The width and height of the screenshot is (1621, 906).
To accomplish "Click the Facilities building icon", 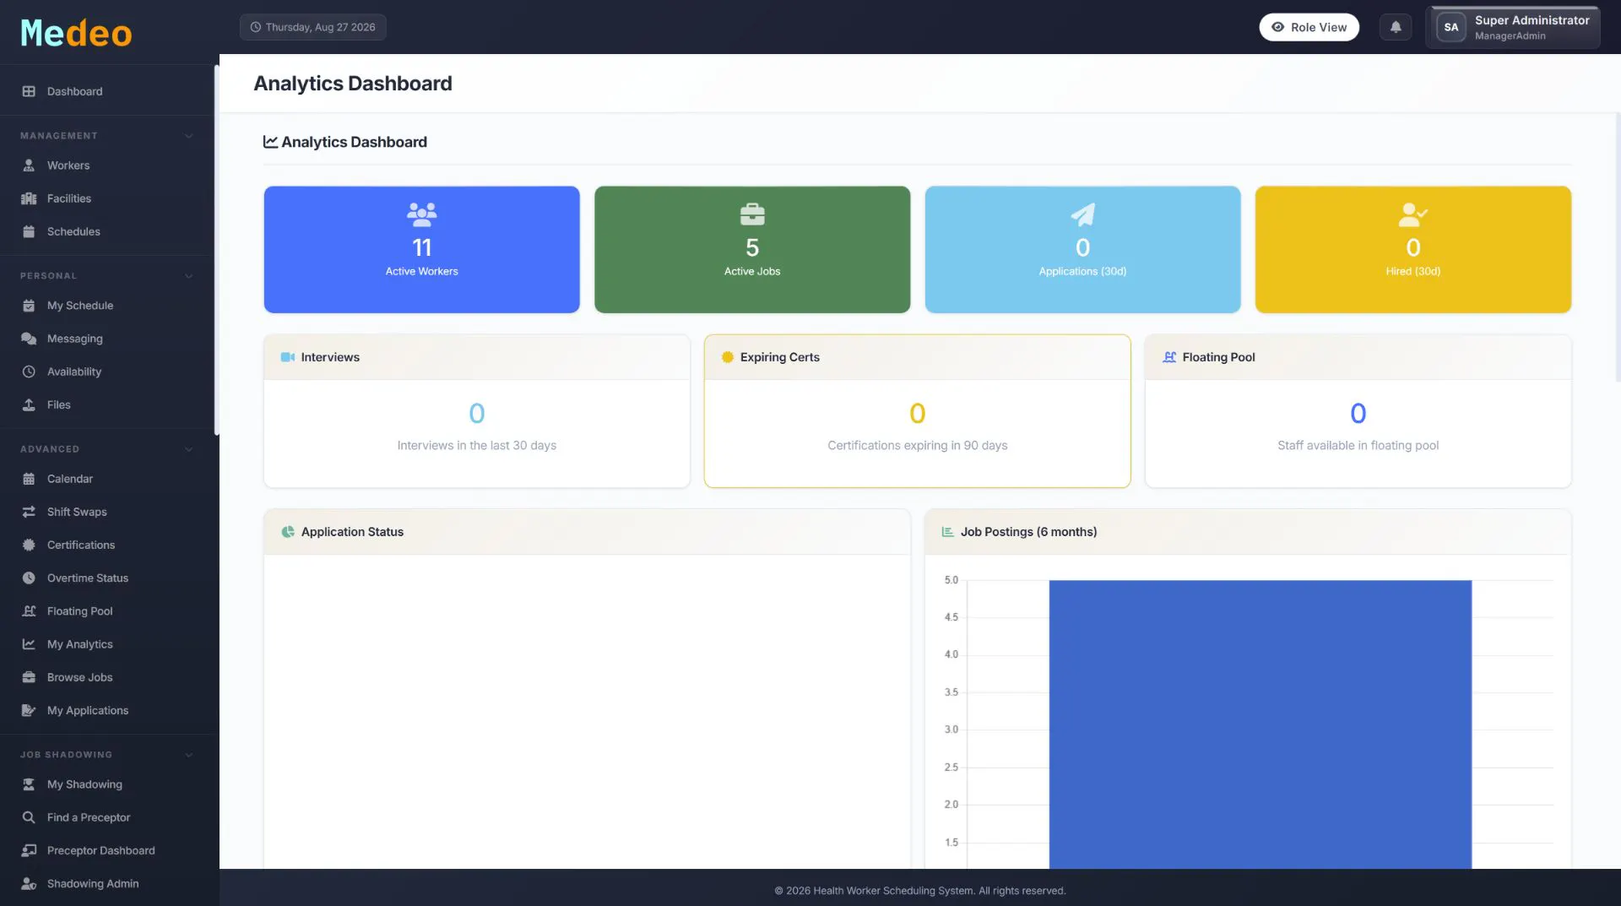I will pos(29,198).
